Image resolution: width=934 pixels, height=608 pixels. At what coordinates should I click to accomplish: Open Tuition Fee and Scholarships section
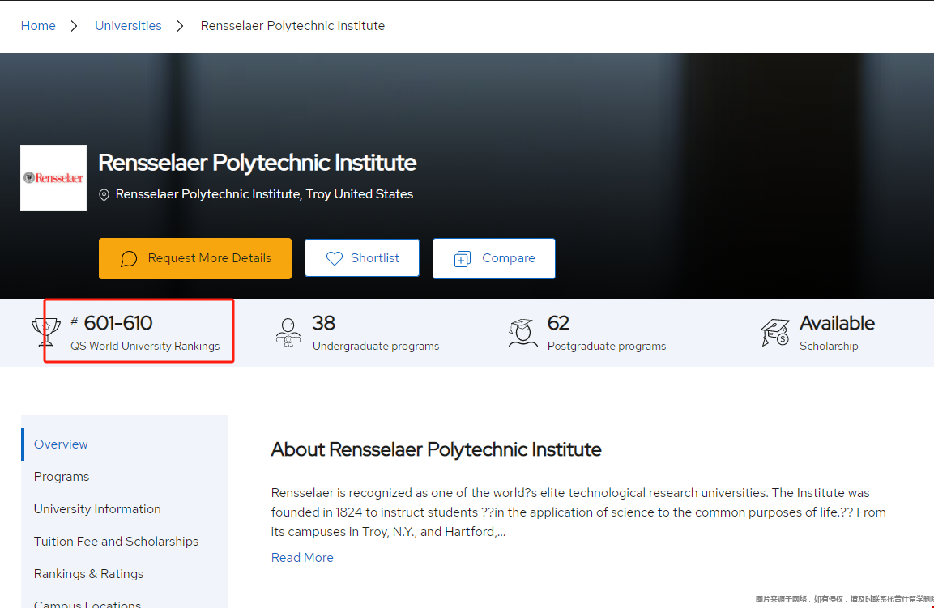(116, 542)
